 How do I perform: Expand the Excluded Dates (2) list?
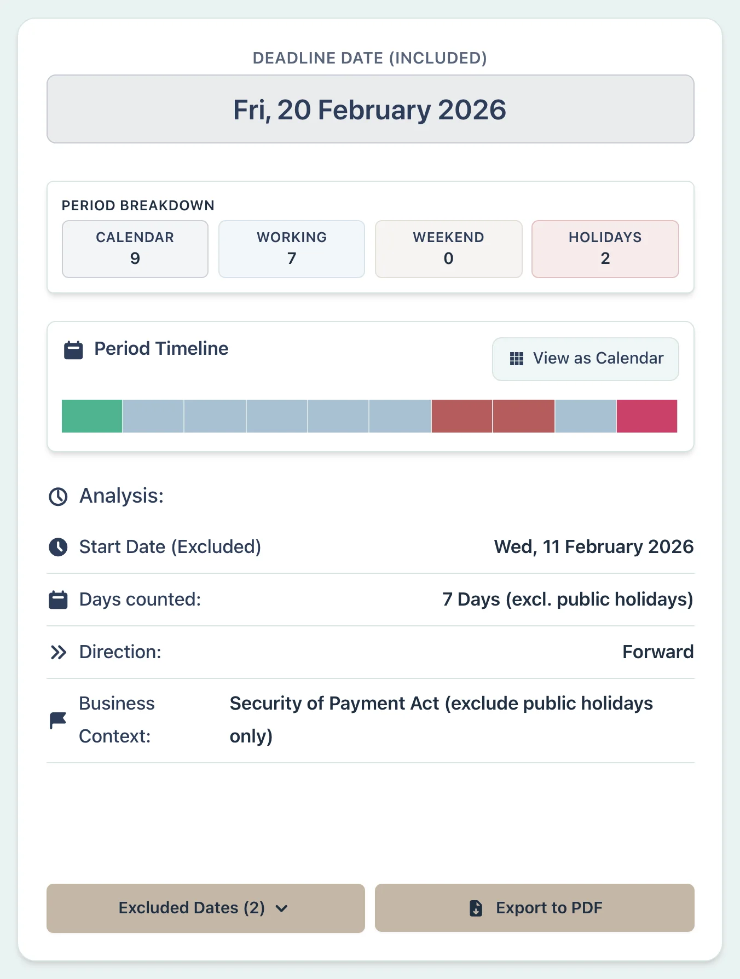pos(205,908)
